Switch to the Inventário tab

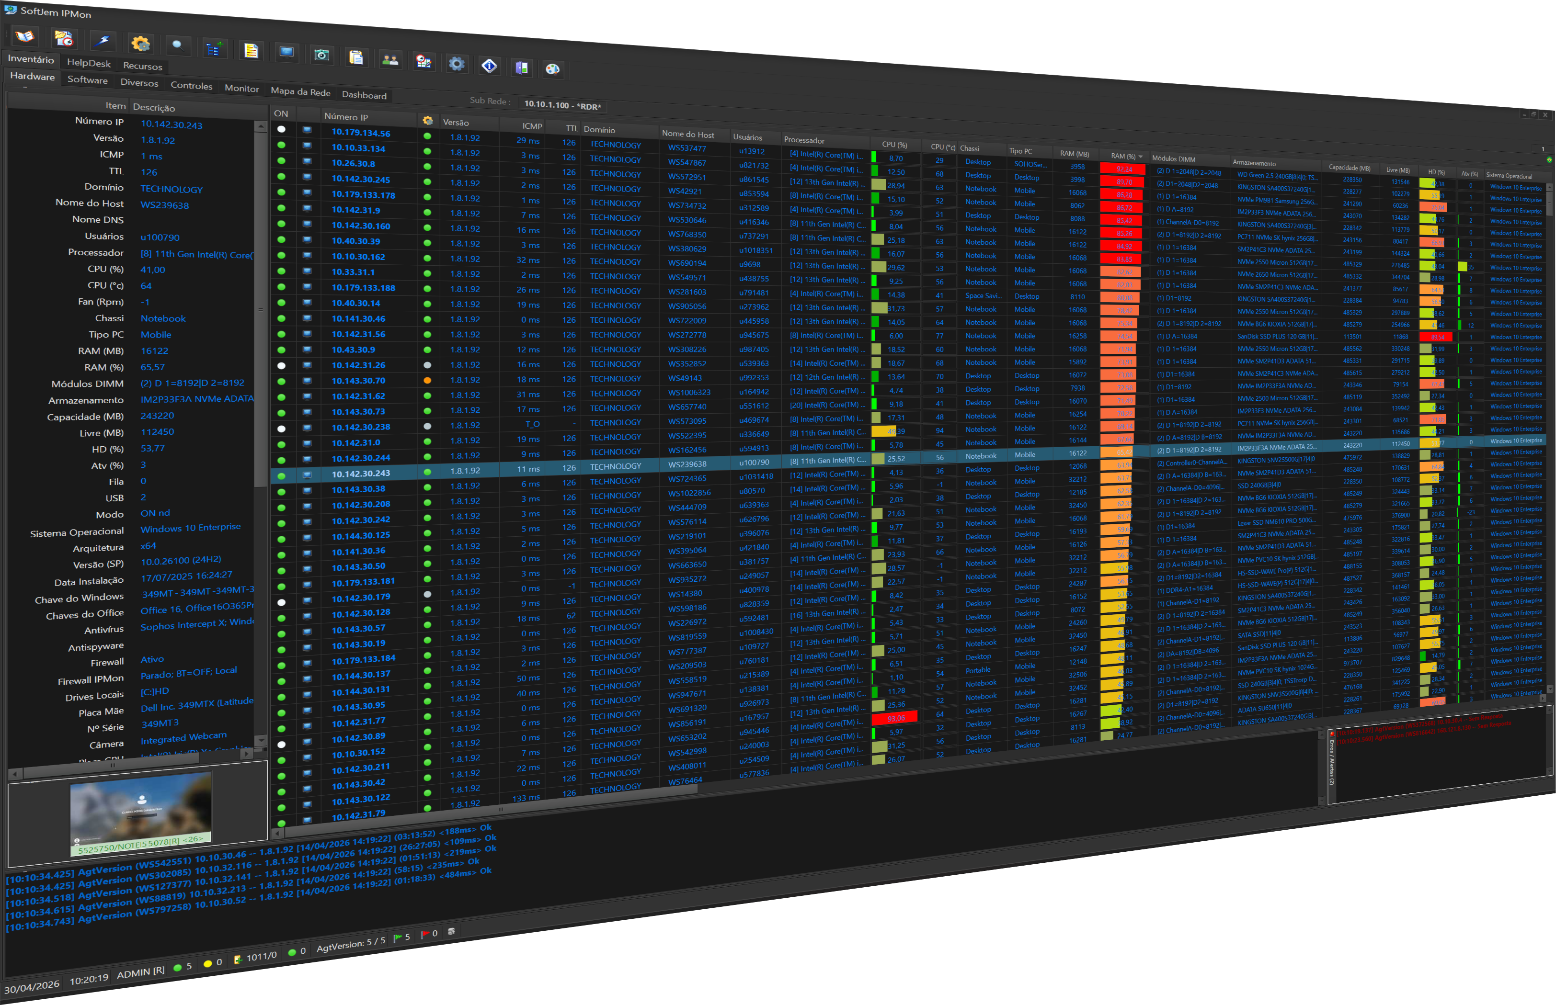31,59
